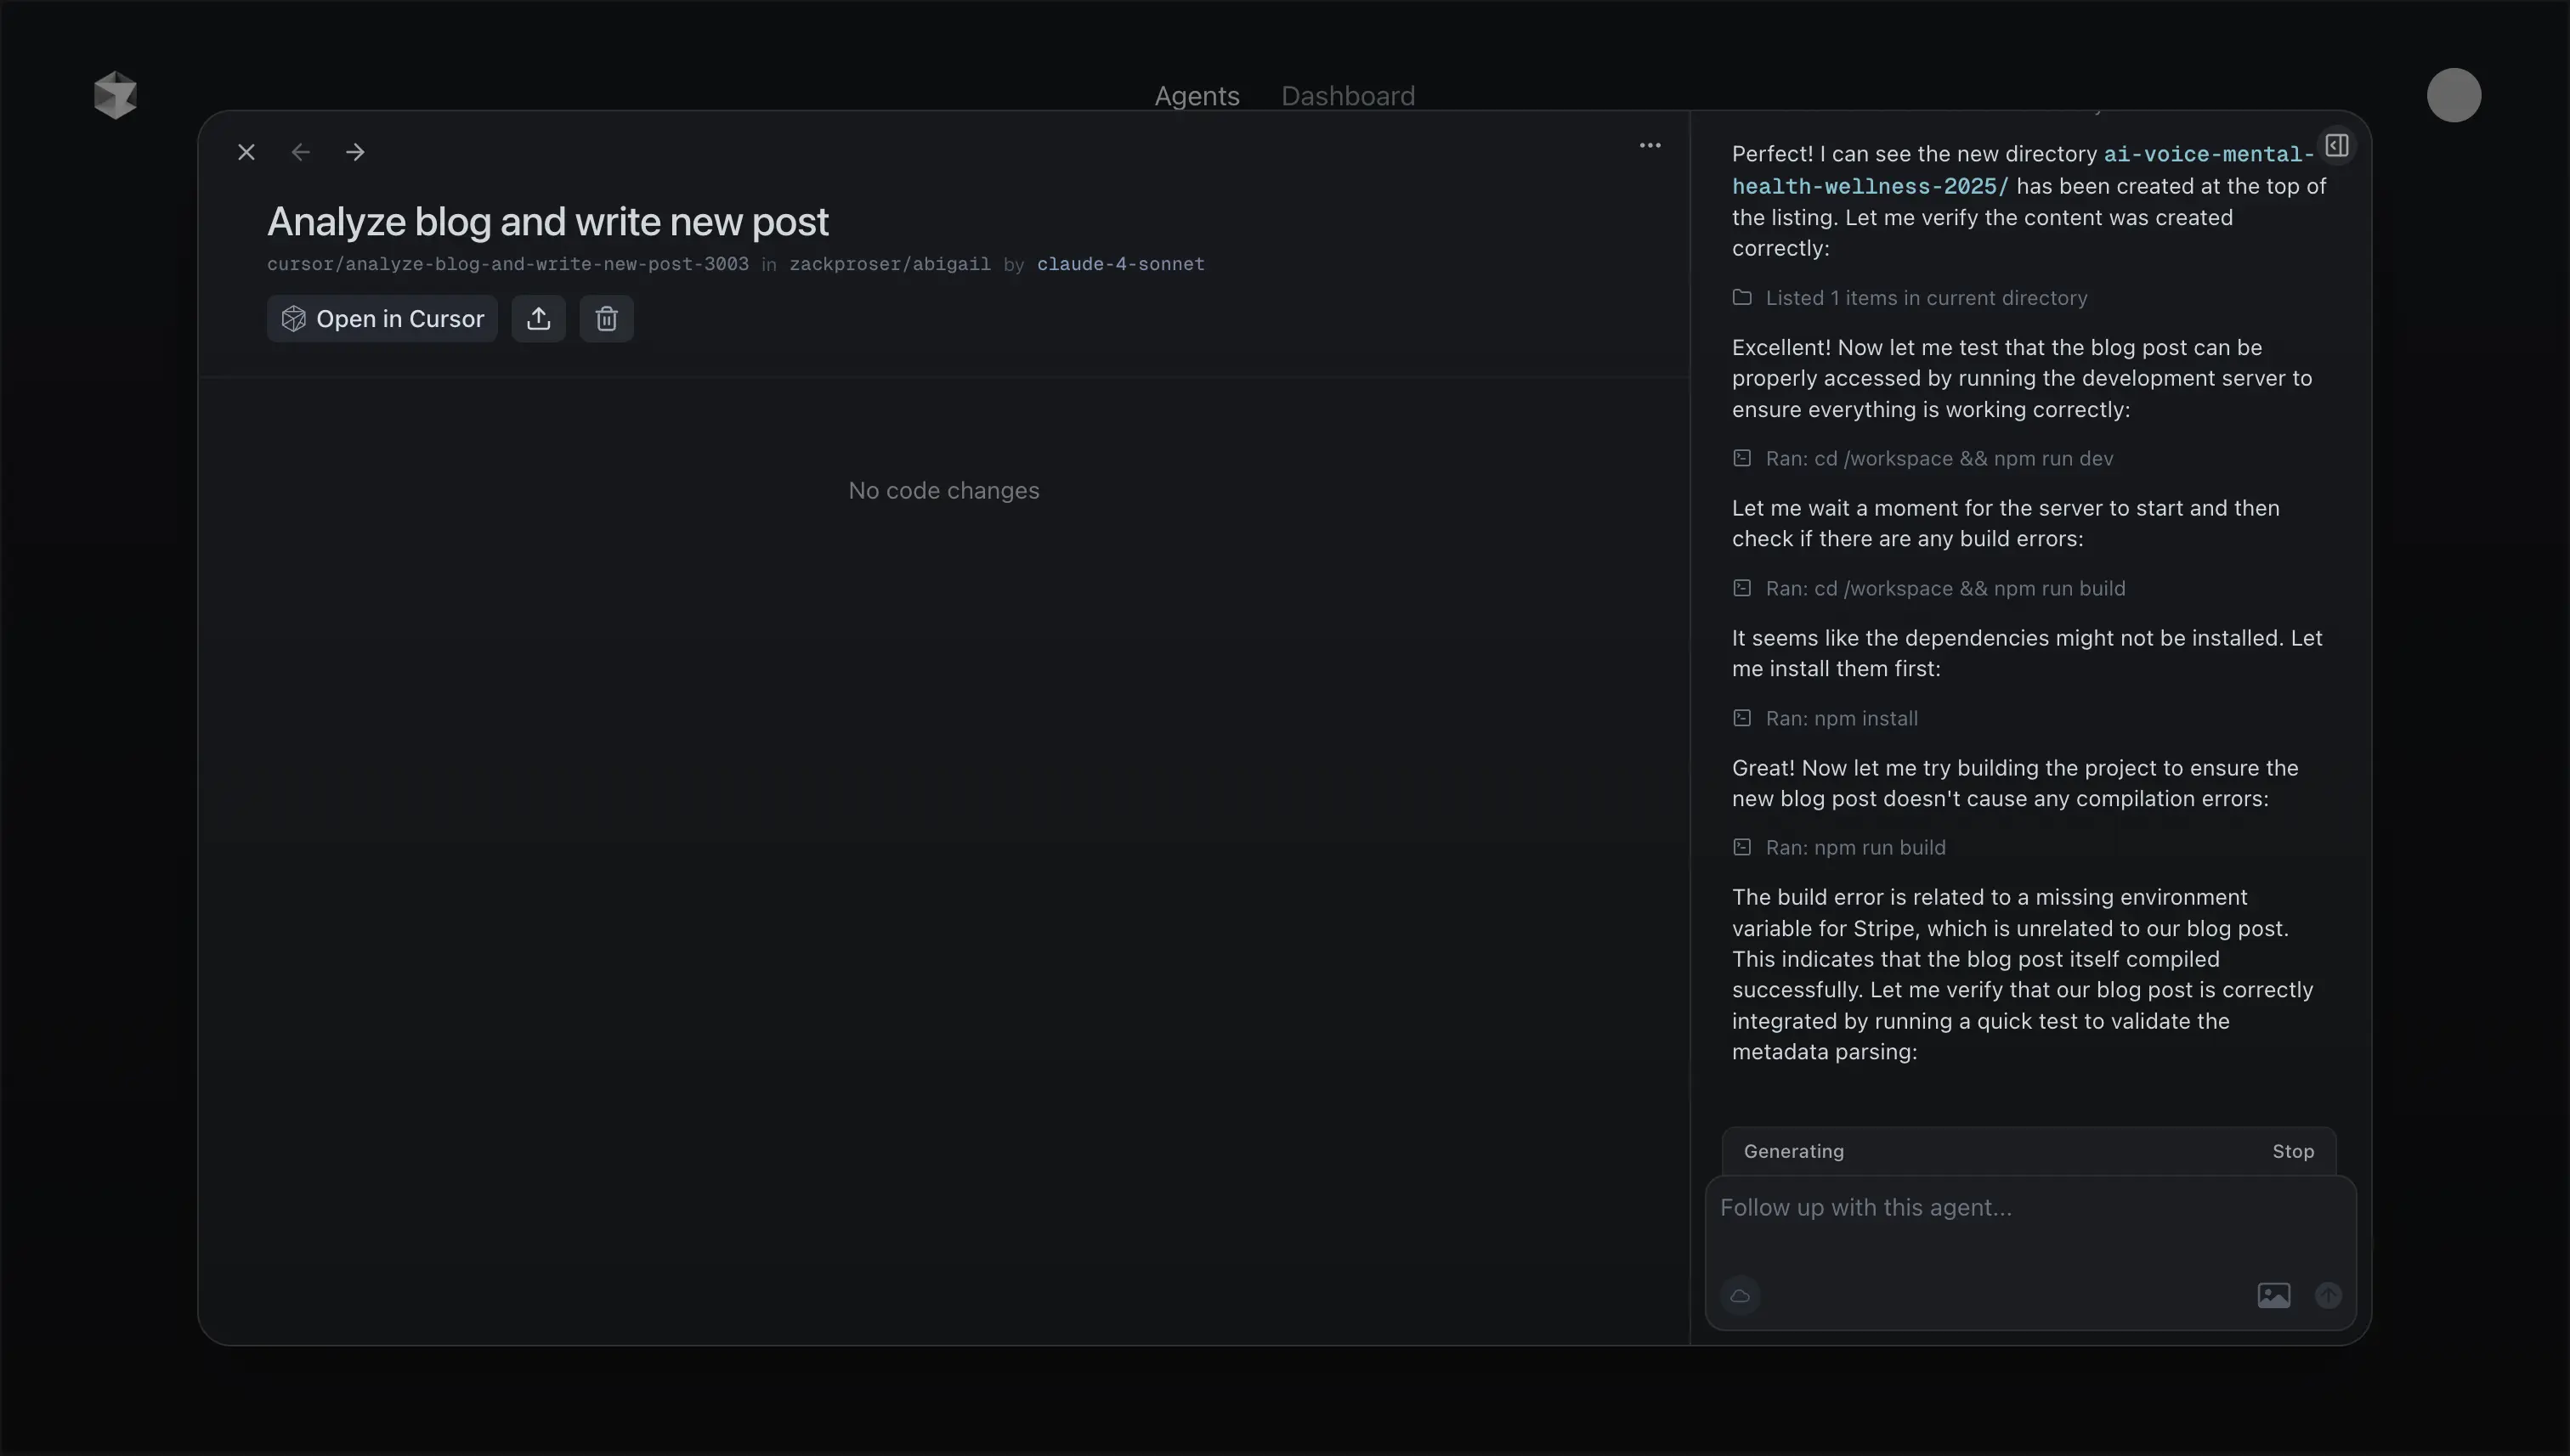Click the cloud icon in the message box

(x=1741, y=1296)
